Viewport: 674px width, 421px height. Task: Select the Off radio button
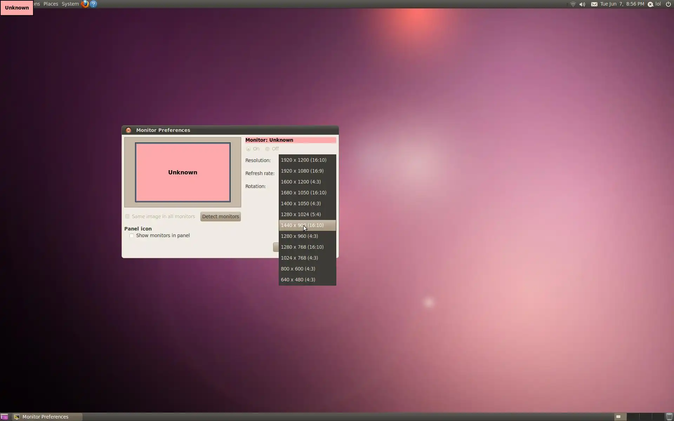[x=267, y=149]
